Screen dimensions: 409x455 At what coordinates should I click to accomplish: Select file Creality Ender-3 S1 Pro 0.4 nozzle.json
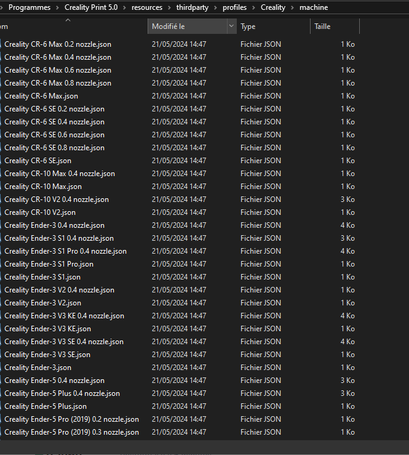(x=66, y=251)
